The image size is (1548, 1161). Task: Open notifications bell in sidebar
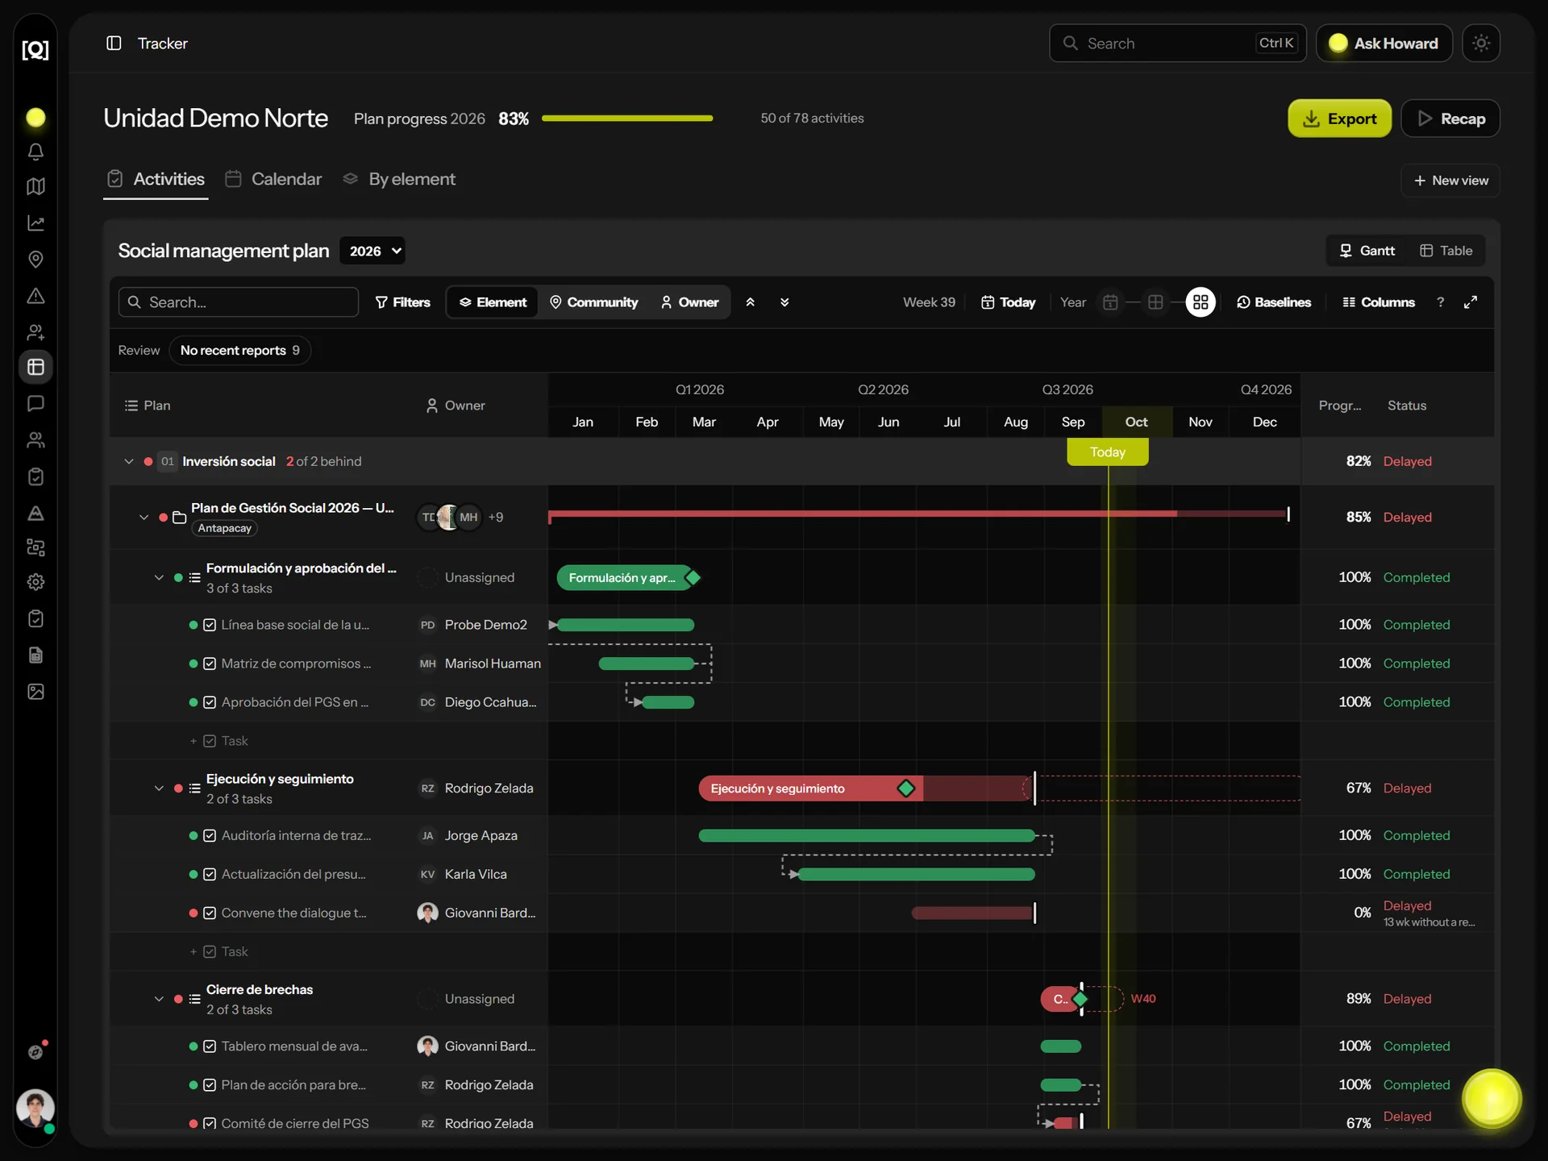tap(35, 152)
